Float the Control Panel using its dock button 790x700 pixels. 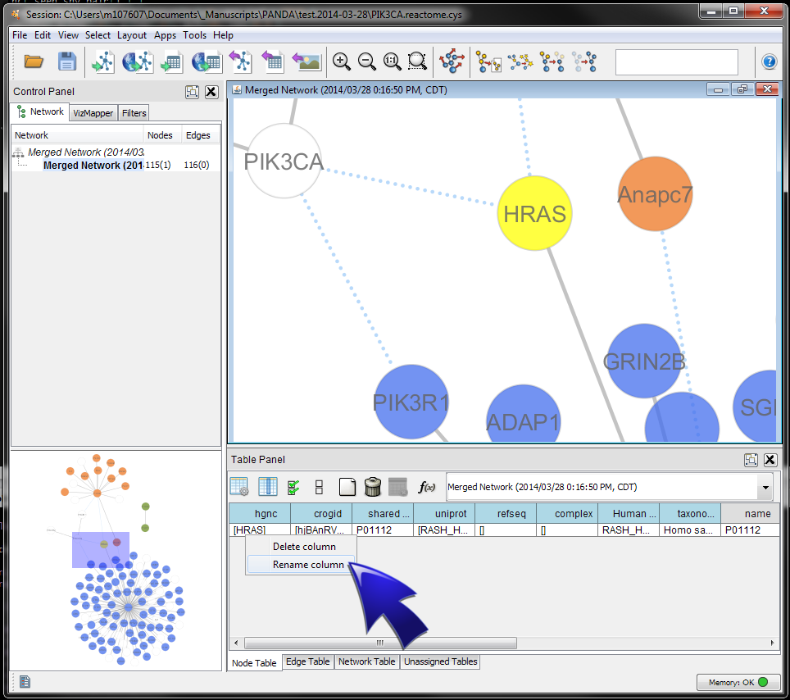click(x=192, y=92)
